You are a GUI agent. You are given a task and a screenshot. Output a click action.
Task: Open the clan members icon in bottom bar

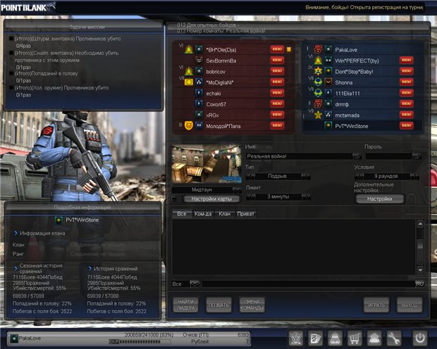[x=374, y=338]
